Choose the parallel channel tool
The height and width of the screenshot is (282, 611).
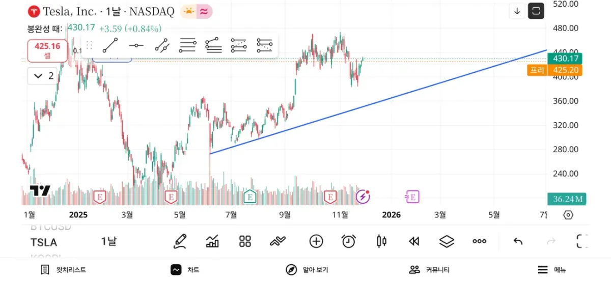187,46
